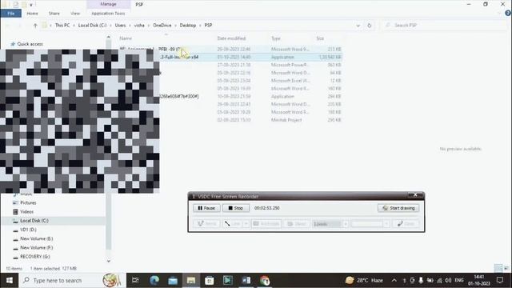This screenshot has width=512, height=288.
Task: Open the View ribbon tab
Action: tap(75, 14)
